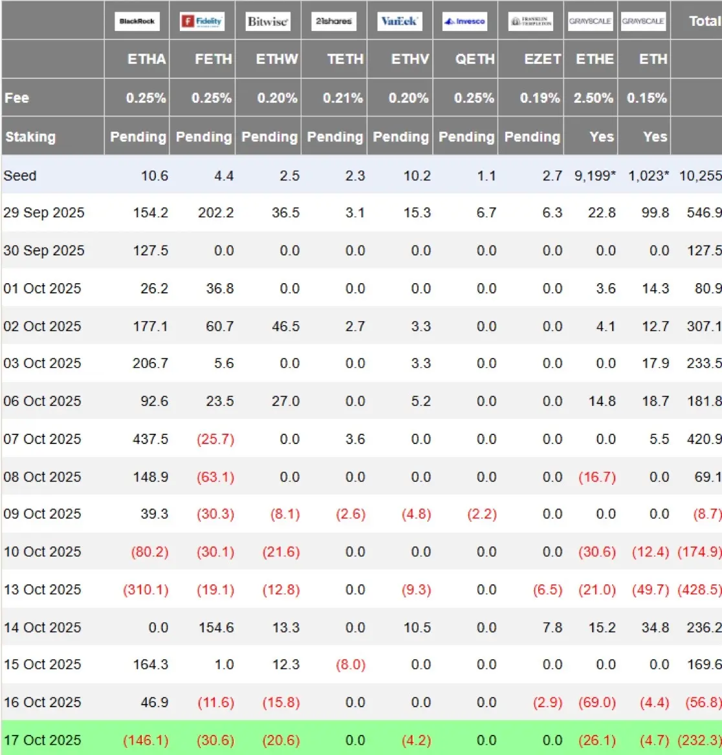
Task: Select the ETHA ticker header
Action: pyautogui.click(x=146, y=59)
